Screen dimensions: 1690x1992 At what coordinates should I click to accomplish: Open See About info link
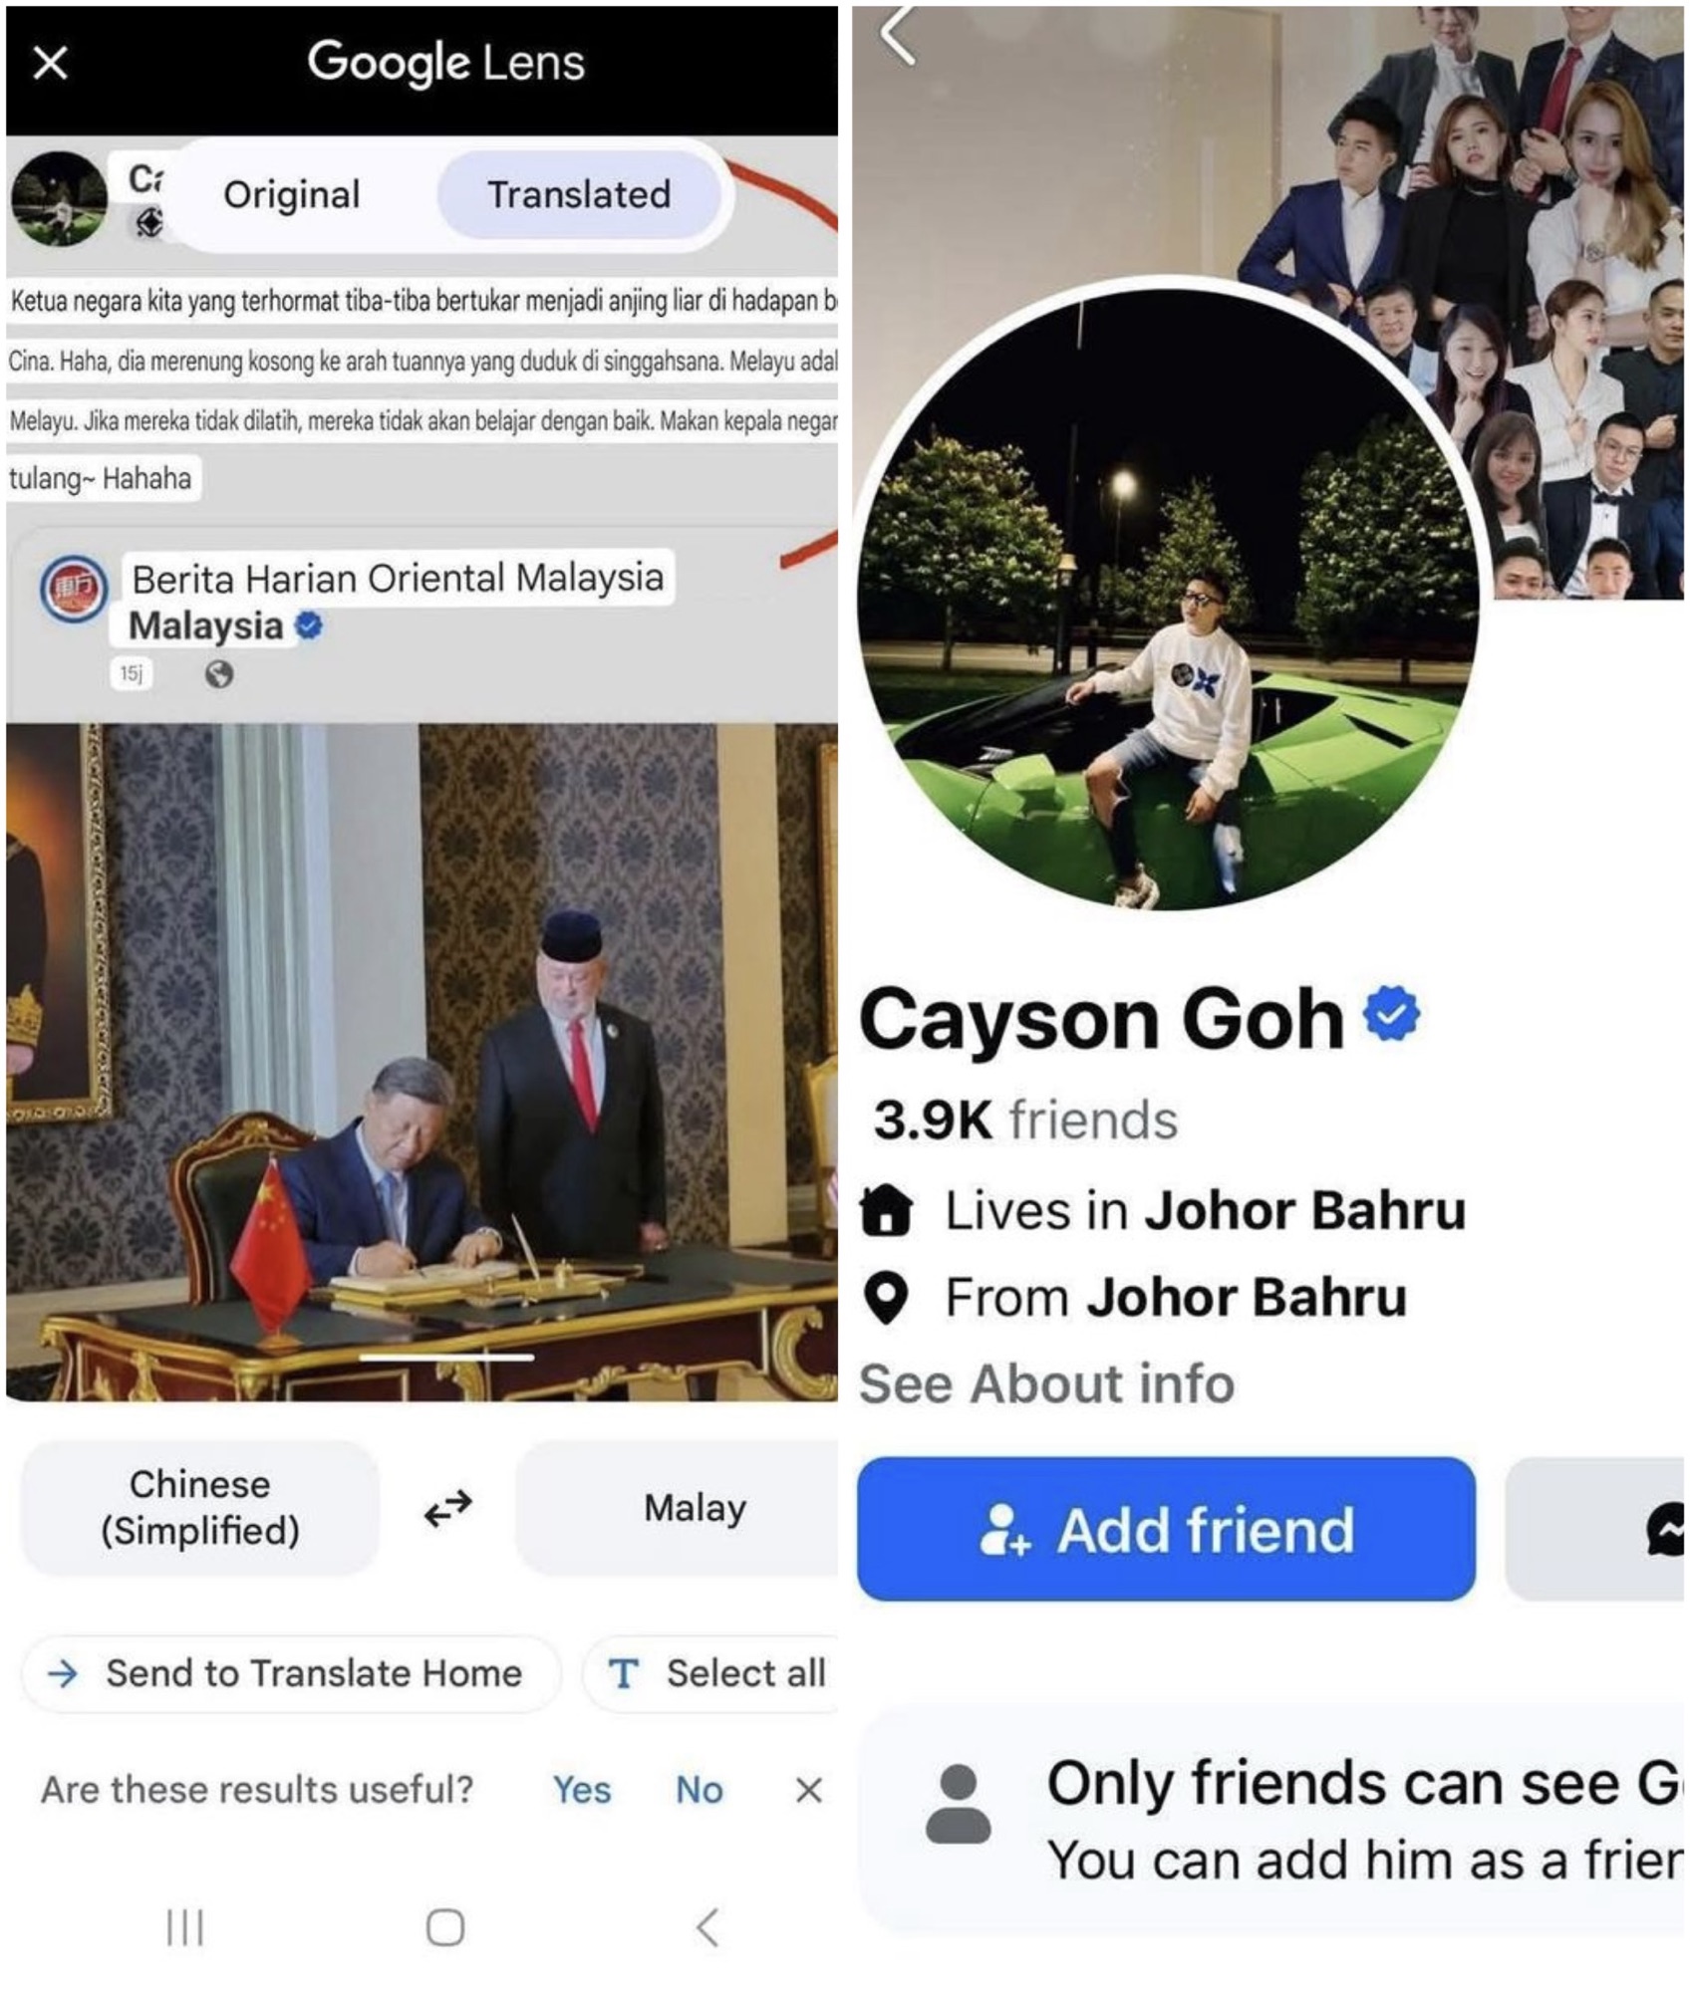(x=1046, y=1383)
